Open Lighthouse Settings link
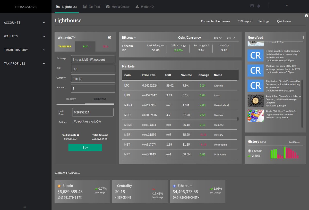Screen dimensions: 309x210 264,21
